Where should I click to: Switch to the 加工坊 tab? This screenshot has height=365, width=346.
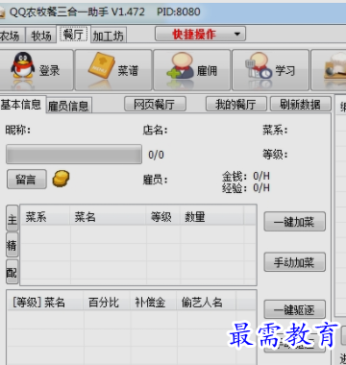click(109, 36)
